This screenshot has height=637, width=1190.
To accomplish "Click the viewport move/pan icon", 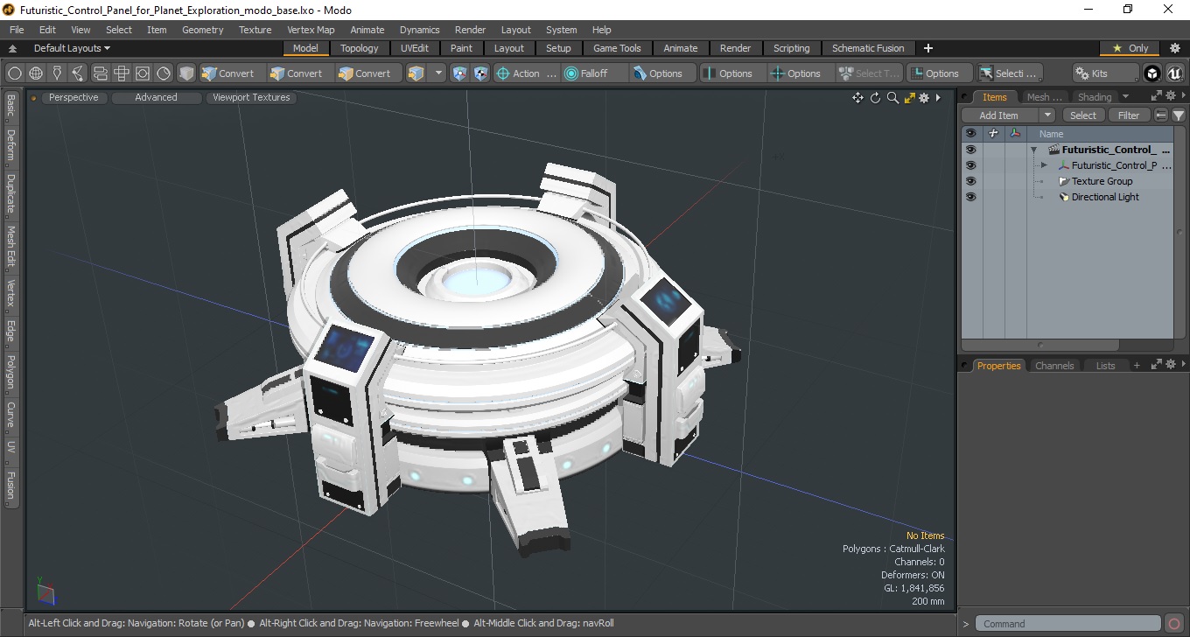I will tap(857, 98).
